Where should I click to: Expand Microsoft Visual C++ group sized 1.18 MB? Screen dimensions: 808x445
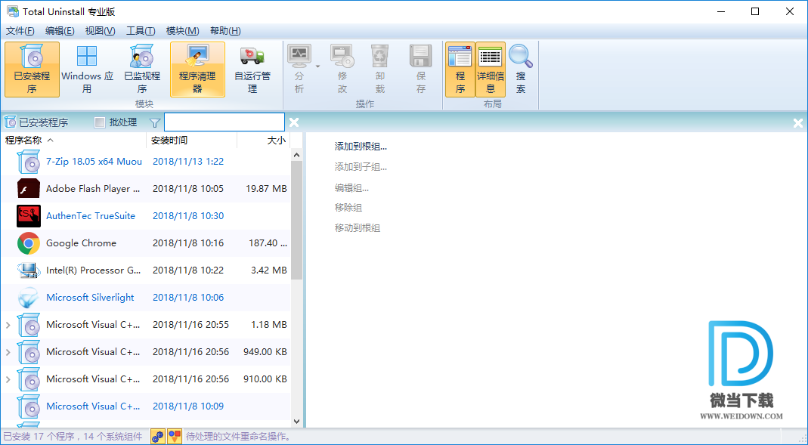click(x=8, y=325)
